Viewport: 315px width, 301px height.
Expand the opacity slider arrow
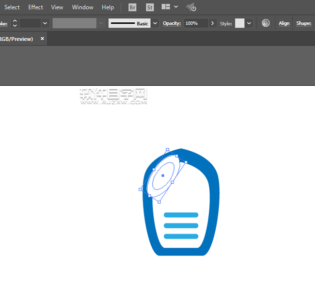pyautogui.click(x=212, y=23)
